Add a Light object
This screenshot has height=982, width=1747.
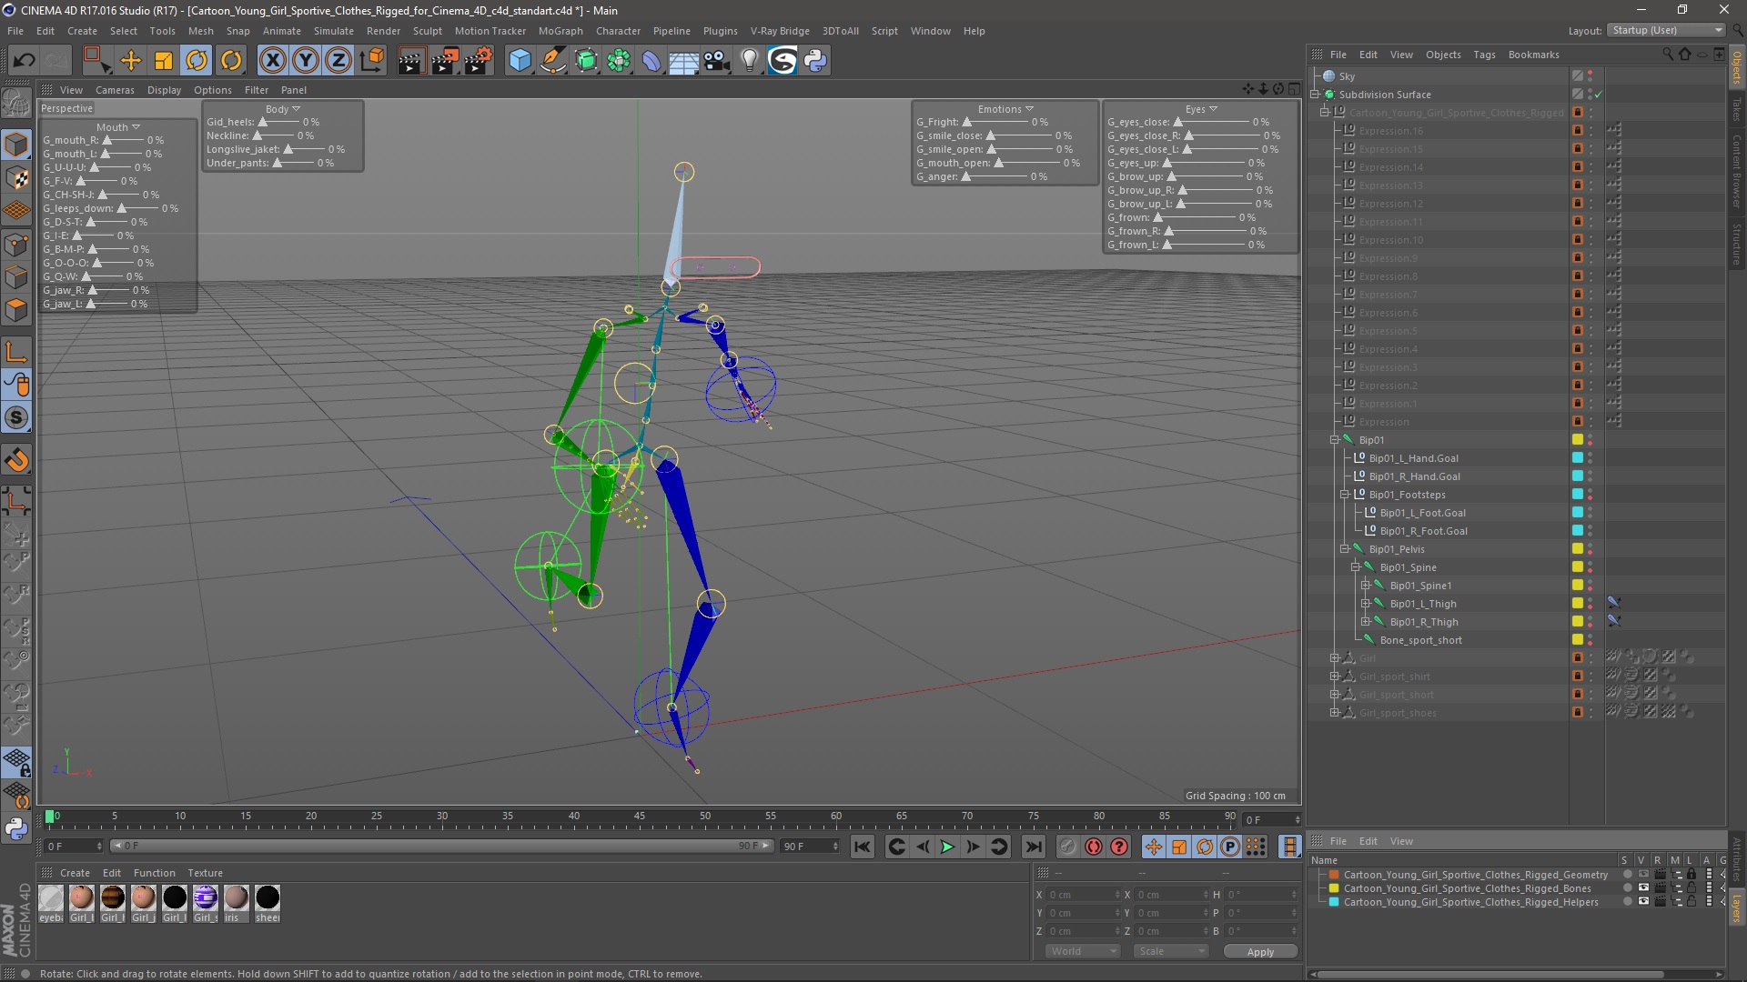tap(750, 61)
